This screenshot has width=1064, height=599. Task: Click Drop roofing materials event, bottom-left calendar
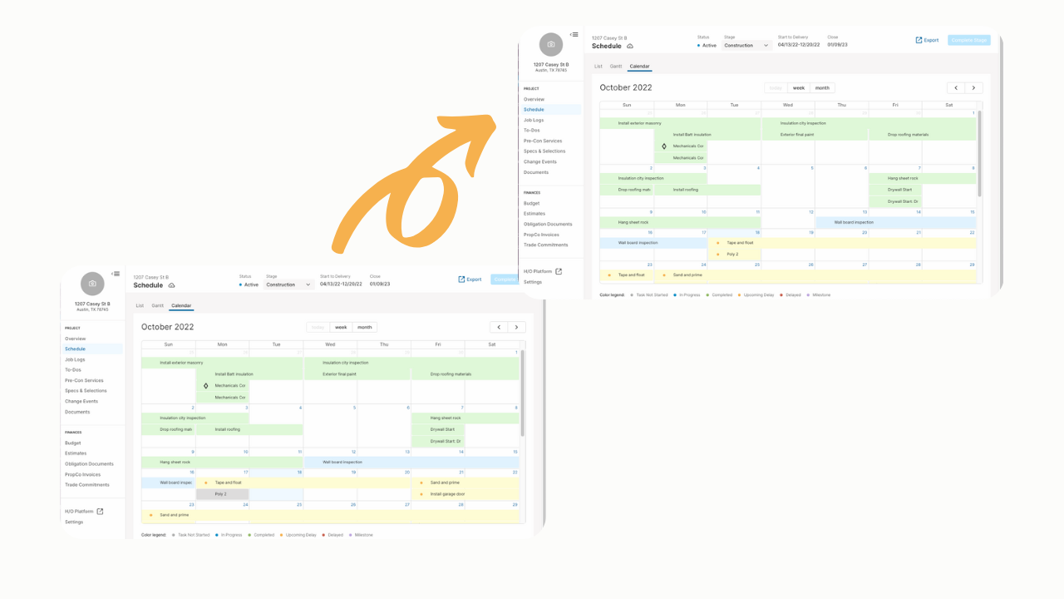click(x=465, y=374)
